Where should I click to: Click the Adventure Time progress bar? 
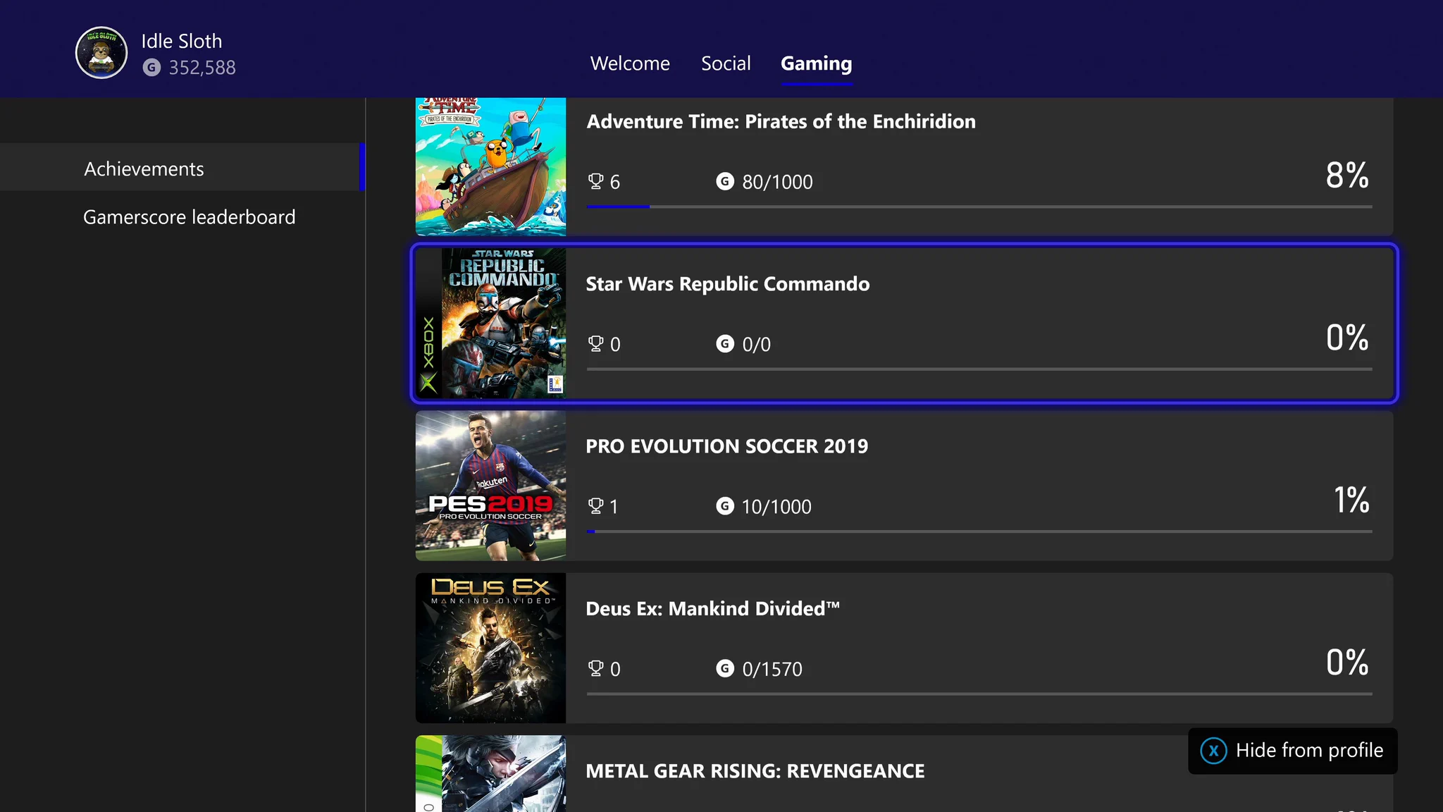click(979, 207)
